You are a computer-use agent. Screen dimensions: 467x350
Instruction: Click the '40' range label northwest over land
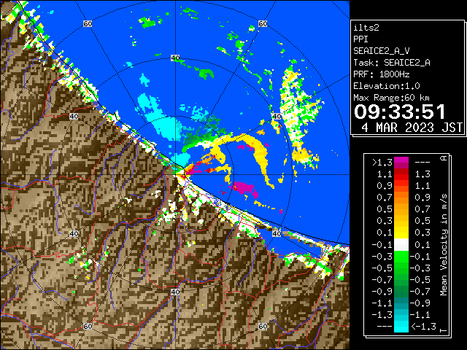pyautogui.click(x=74, y=116)
